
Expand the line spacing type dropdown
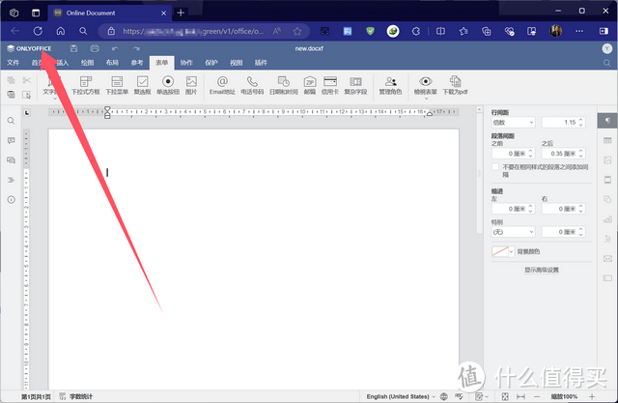512,123
